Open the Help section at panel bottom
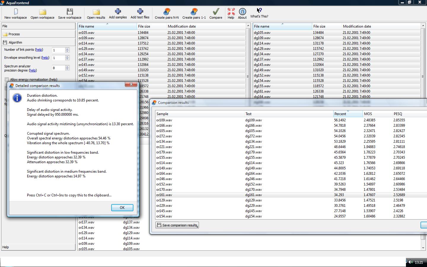Image resolution: width=427 pixels, height=267 pixels. point(38,247)
